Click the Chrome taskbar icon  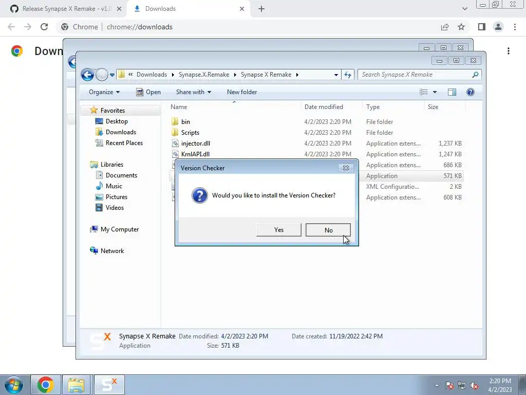pyautogui.click(x=46, y=385)
